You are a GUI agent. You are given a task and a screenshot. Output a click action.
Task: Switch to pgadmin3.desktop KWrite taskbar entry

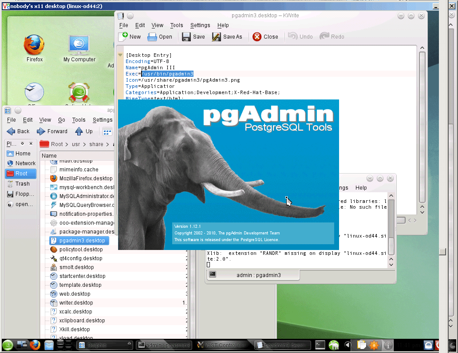[x=283, y=345]
